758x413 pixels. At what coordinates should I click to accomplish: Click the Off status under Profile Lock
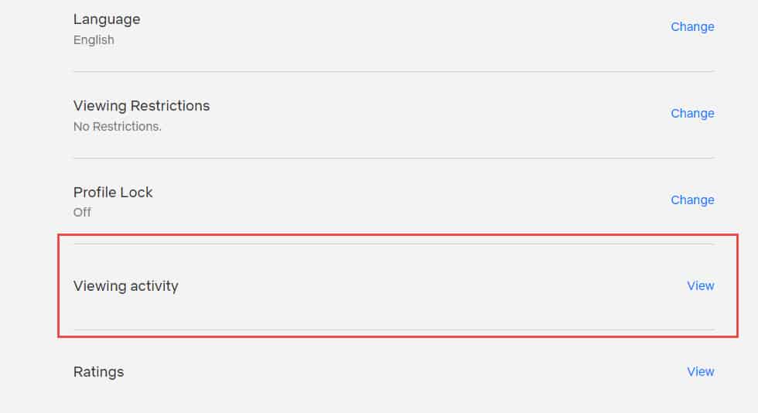click(82, 212)
